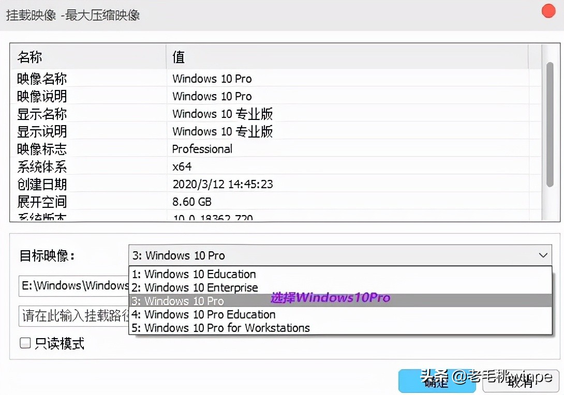Open the 目标映像 dropdown arrow
Viewport: 564px width, 395px height.
[x=543, y=255]
